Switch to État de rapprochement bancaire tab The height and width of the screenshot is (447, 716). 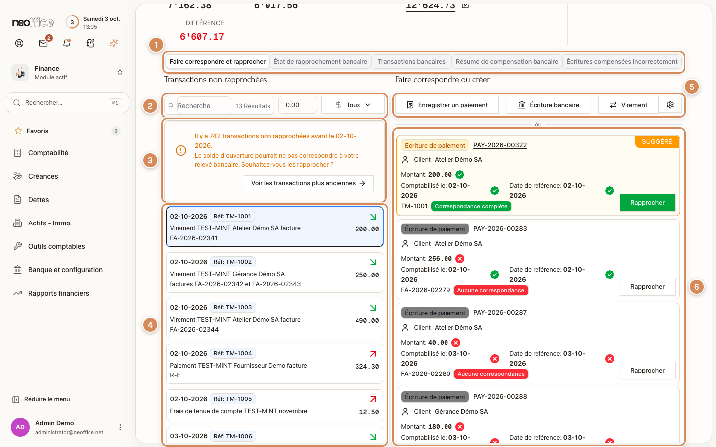320,62
